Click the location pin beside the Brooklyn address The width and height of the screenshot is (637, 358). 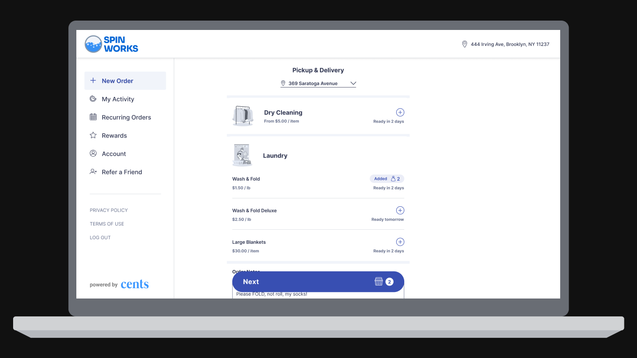tap(464, 44)
